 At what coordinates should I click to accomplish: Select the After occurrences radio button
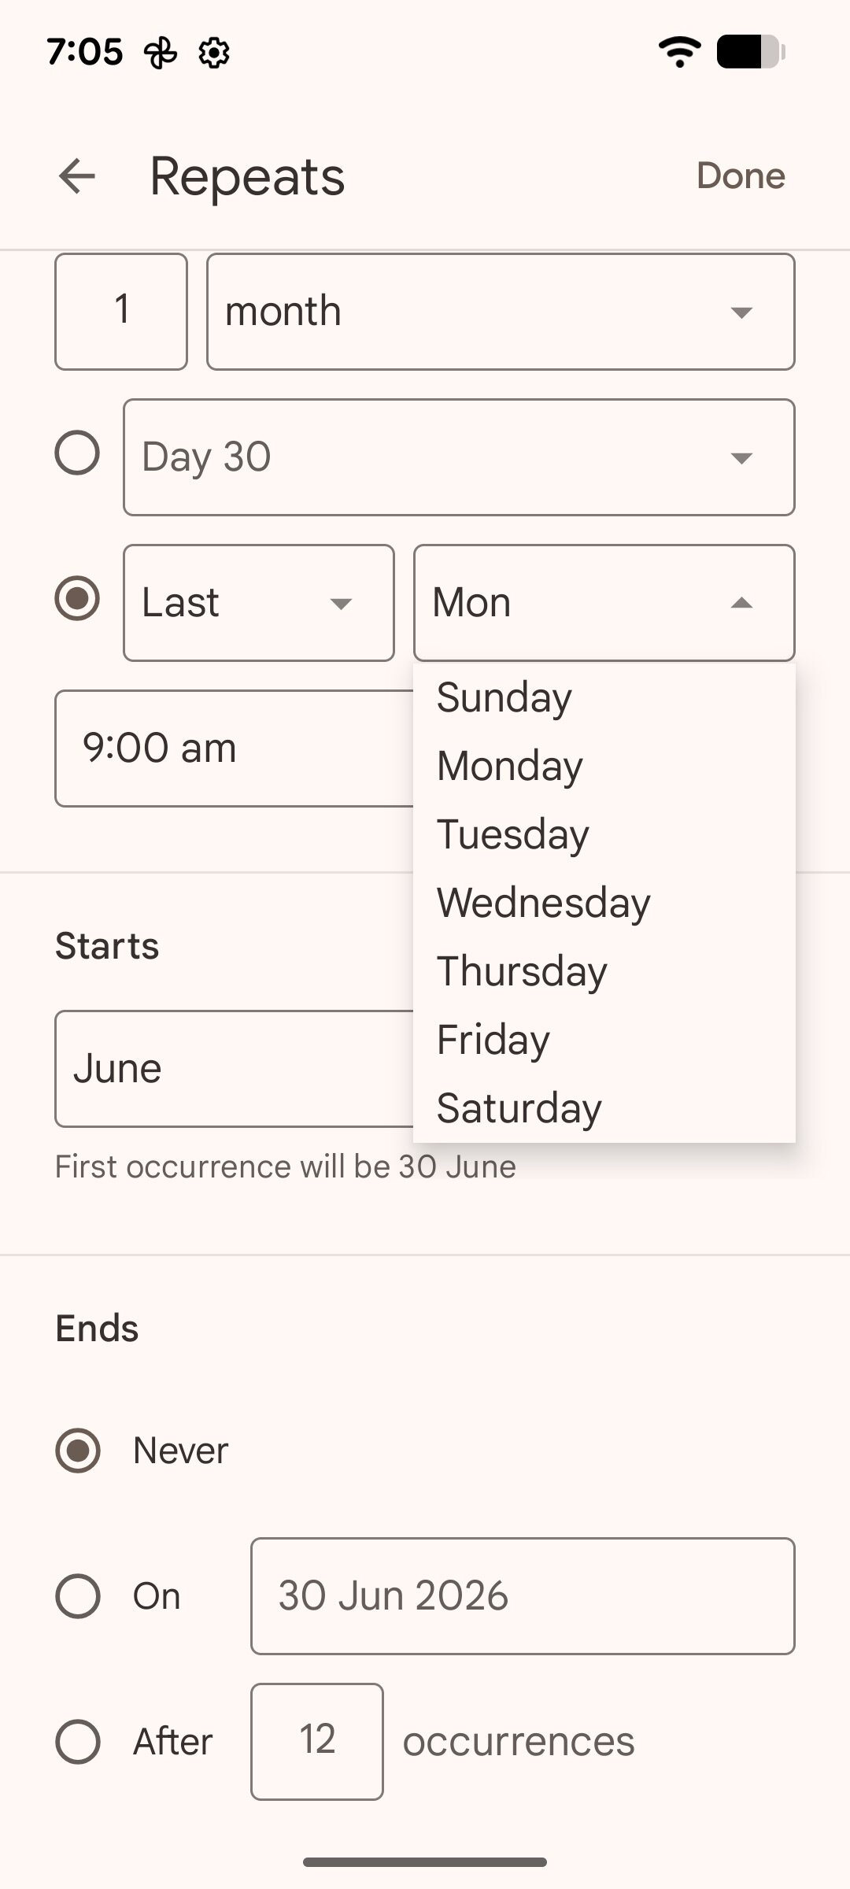(77, 1741)
